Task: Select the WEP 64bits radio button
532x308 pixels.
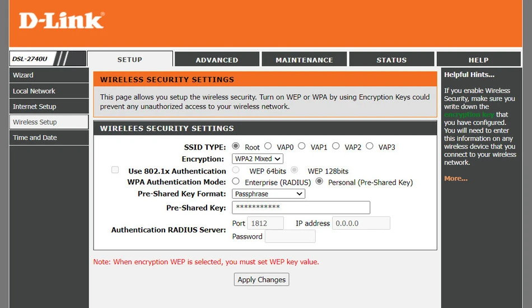Action: 236,170
